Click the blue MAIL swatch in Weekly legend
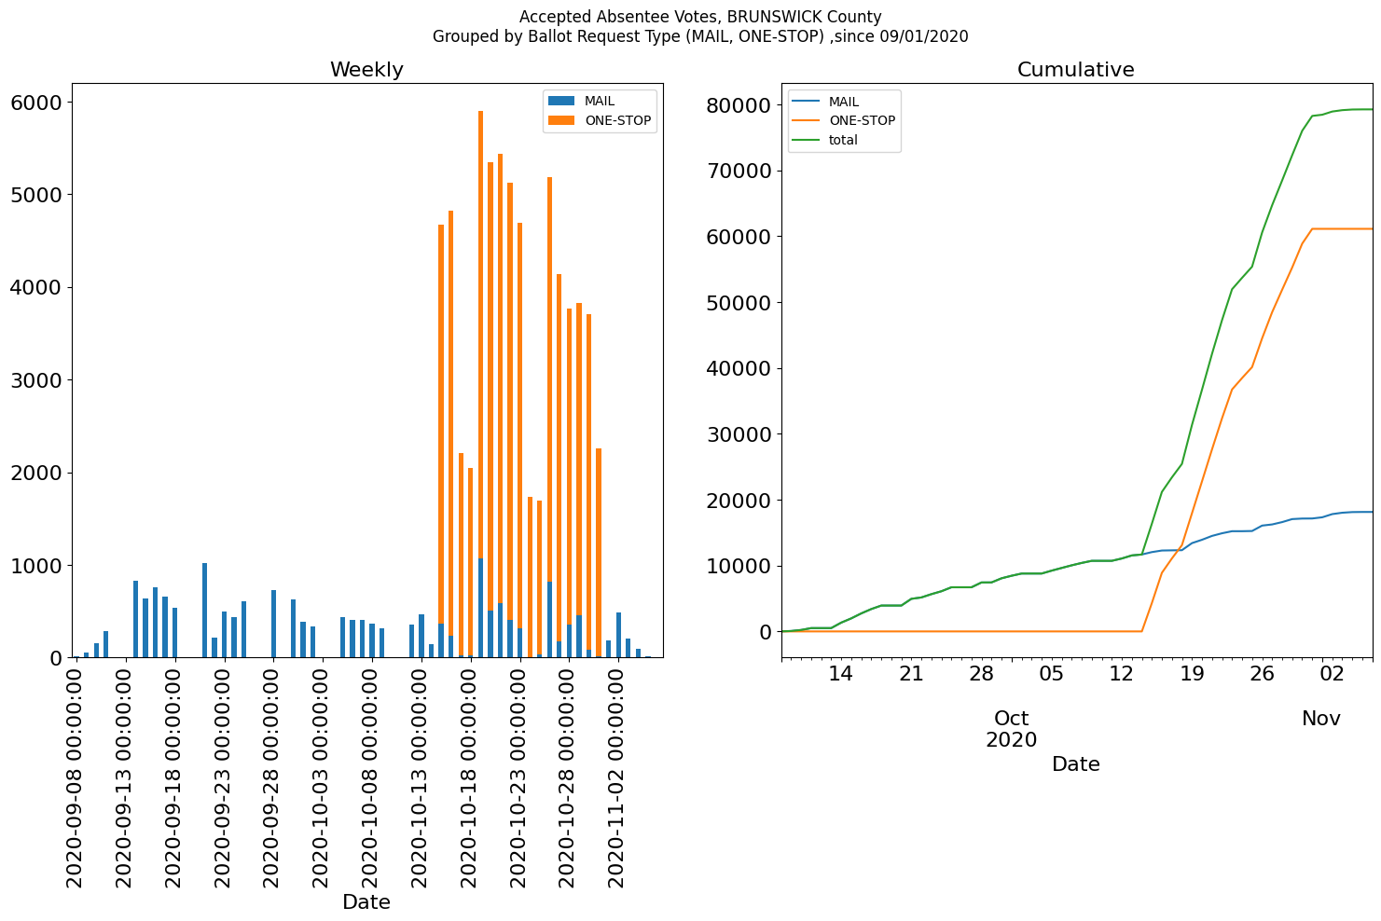Viewport: 1381px width, 921px height. point(562,101)
